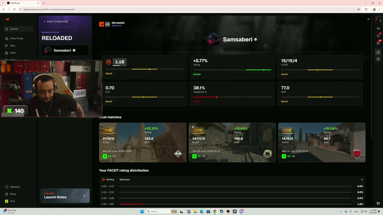Viewport: 383px width, 215px height.
Task: Click the Samsaberi header avatar
Action: (214, 39)
